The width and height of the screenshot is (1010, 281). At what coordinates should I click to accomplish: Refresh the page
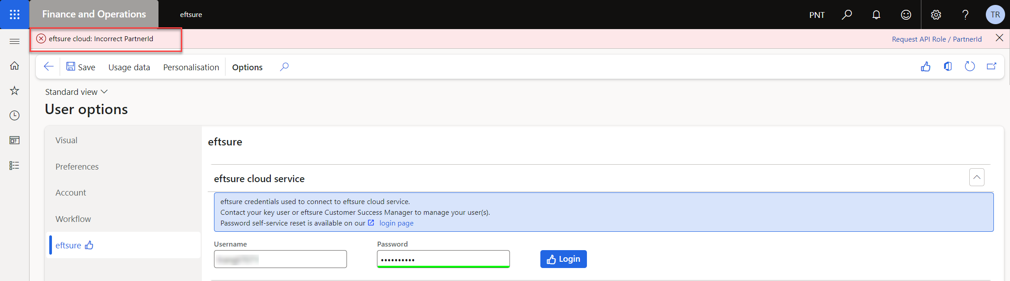[x=970, y=67]
